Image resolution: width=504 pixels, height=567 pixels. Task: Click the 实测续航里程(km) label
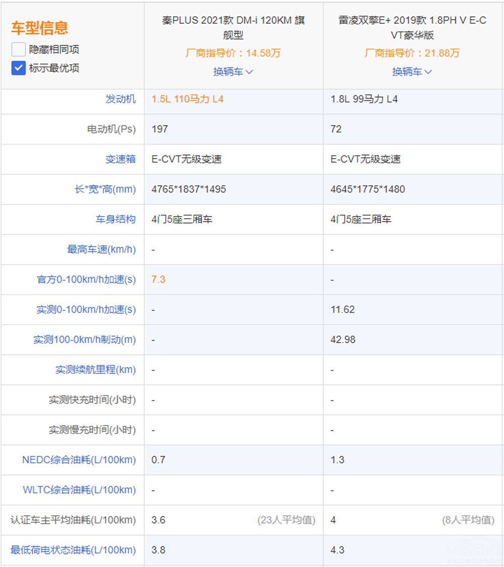point(95,369)
